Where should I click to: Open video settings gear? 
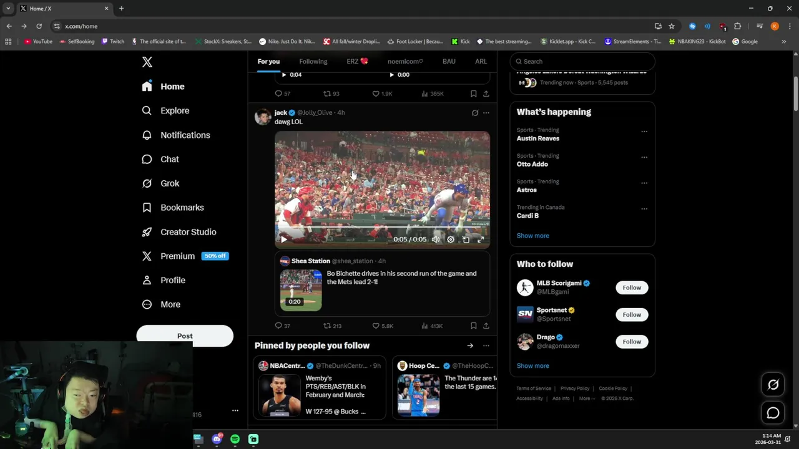(x=451, y=239)
